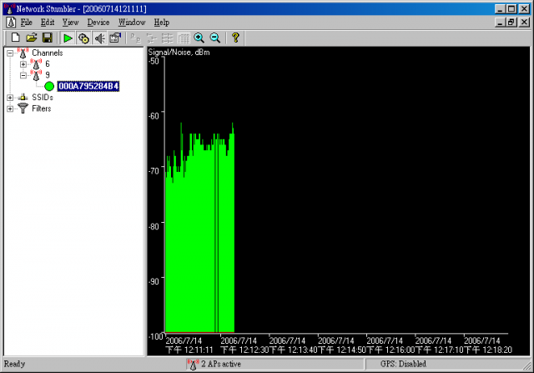534x373 pixels.
Task: Zoom in on the signal graph
Action: click(199, 38)
